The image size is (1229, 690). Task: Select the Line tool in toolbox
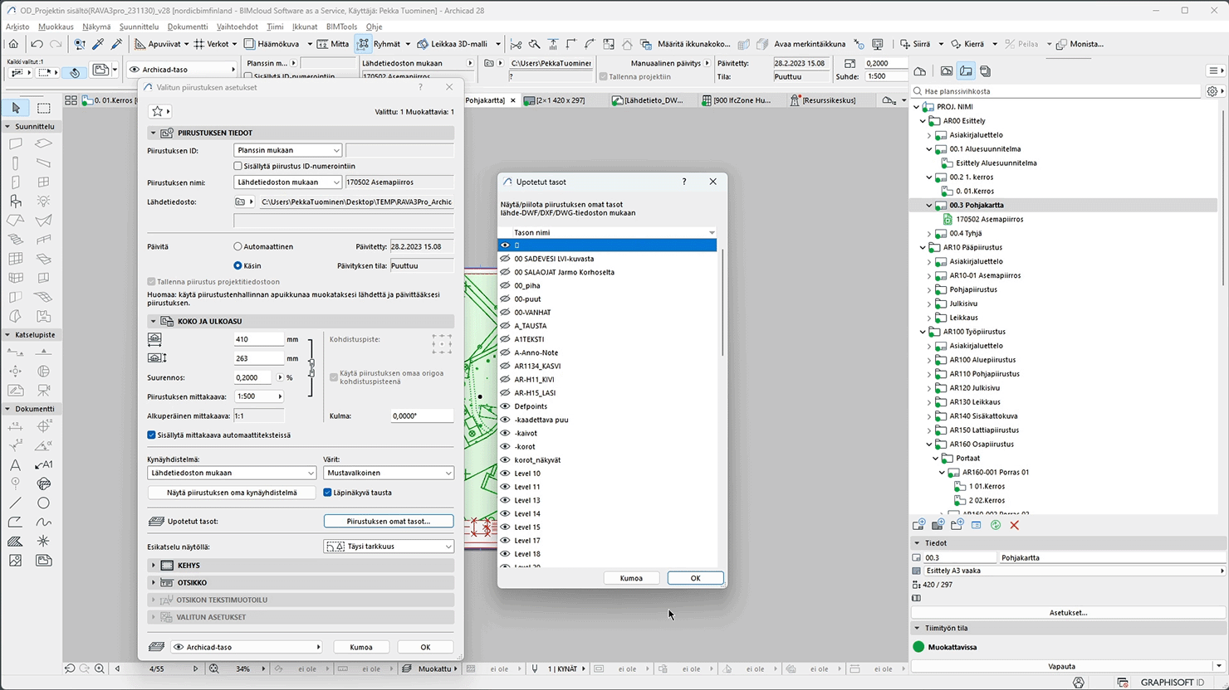click(16, 503)
